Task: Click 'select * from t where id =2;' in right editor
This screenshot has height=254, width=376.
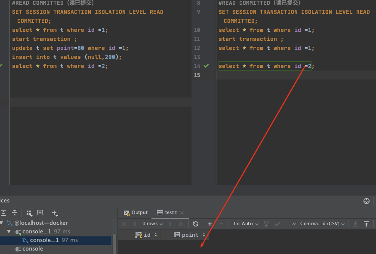Action: click(266, 66)
